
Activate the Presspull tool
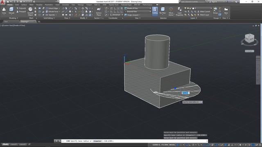21,11
